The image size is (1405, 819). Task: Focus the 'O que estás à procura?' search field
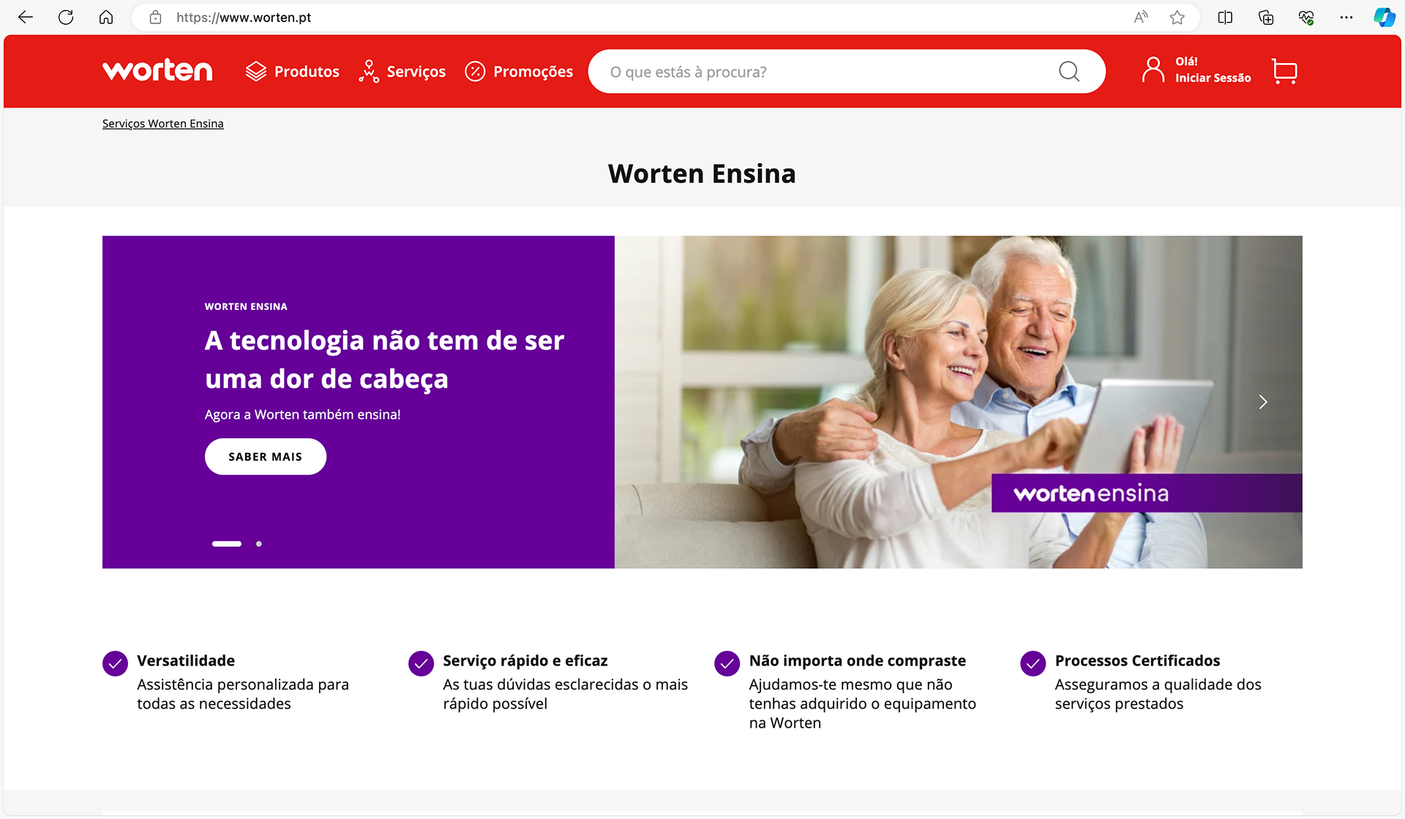pos(827,72)
